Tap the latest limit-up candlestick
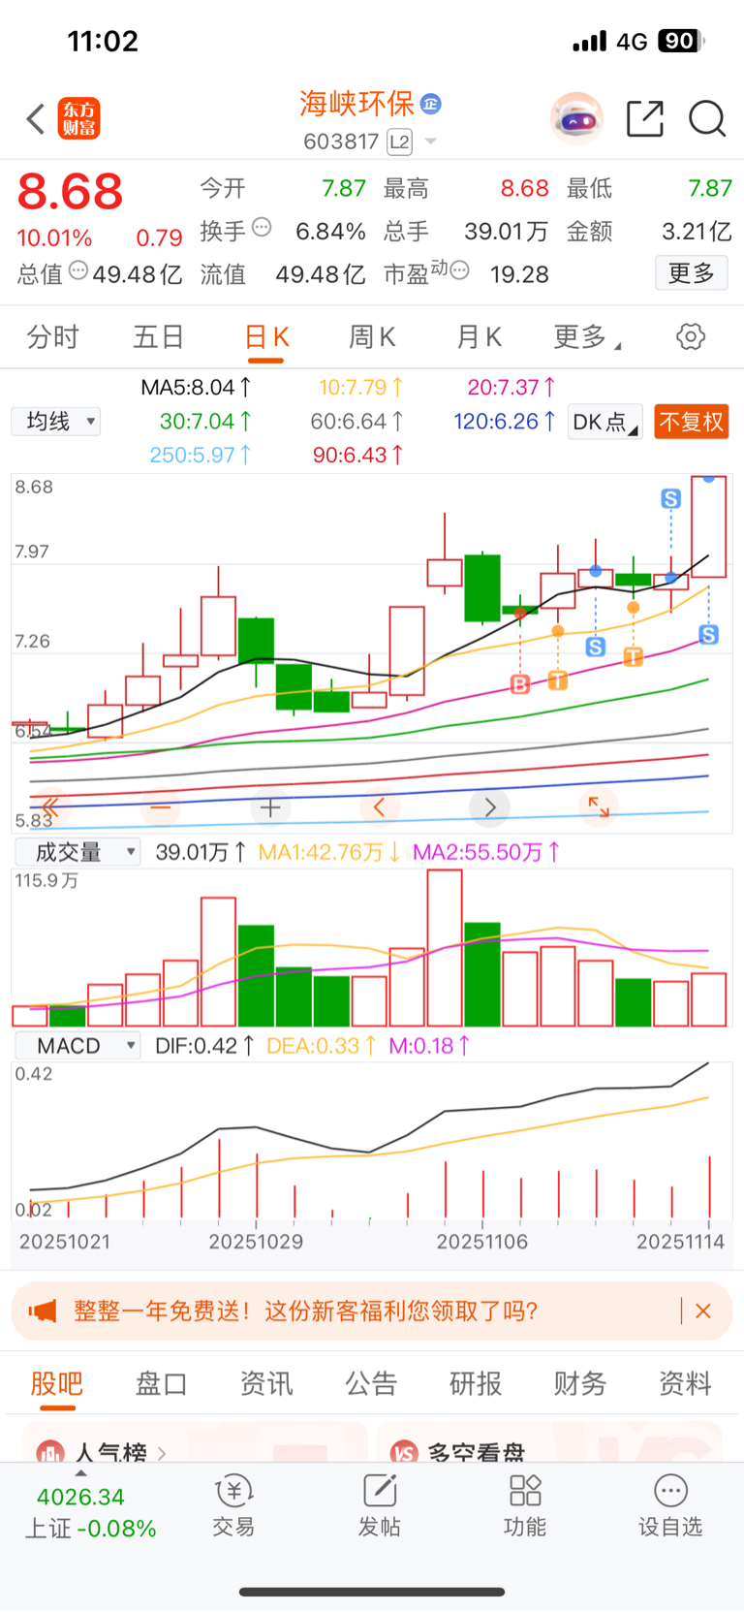 (709, 526)
